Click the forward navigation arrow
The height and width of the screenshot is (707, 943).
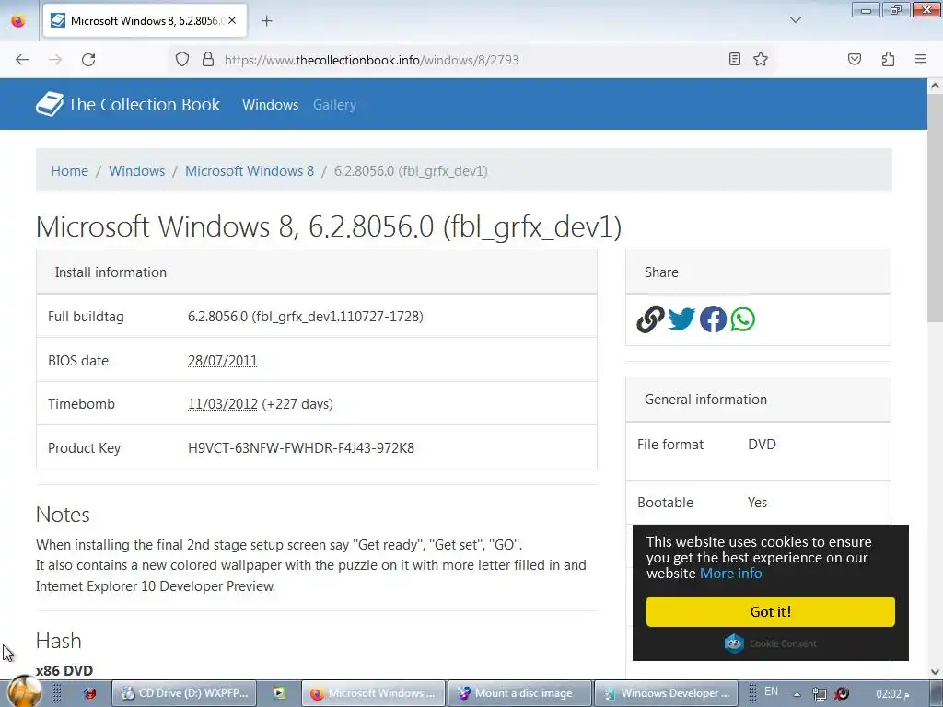click(x=55, y=60)
